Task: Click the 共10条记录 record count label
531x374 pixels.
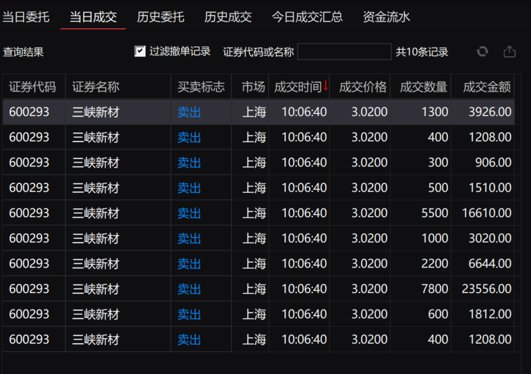Action: 422,52
